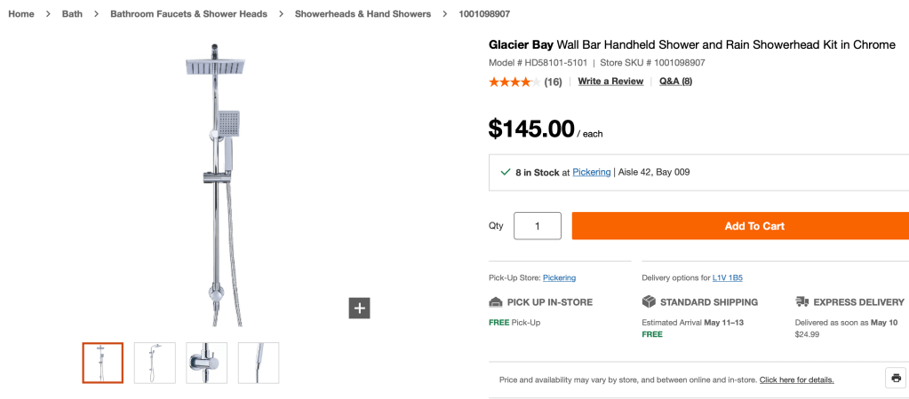Click into the quantity input field
This screenshot has height=399, width=909.
537,226
